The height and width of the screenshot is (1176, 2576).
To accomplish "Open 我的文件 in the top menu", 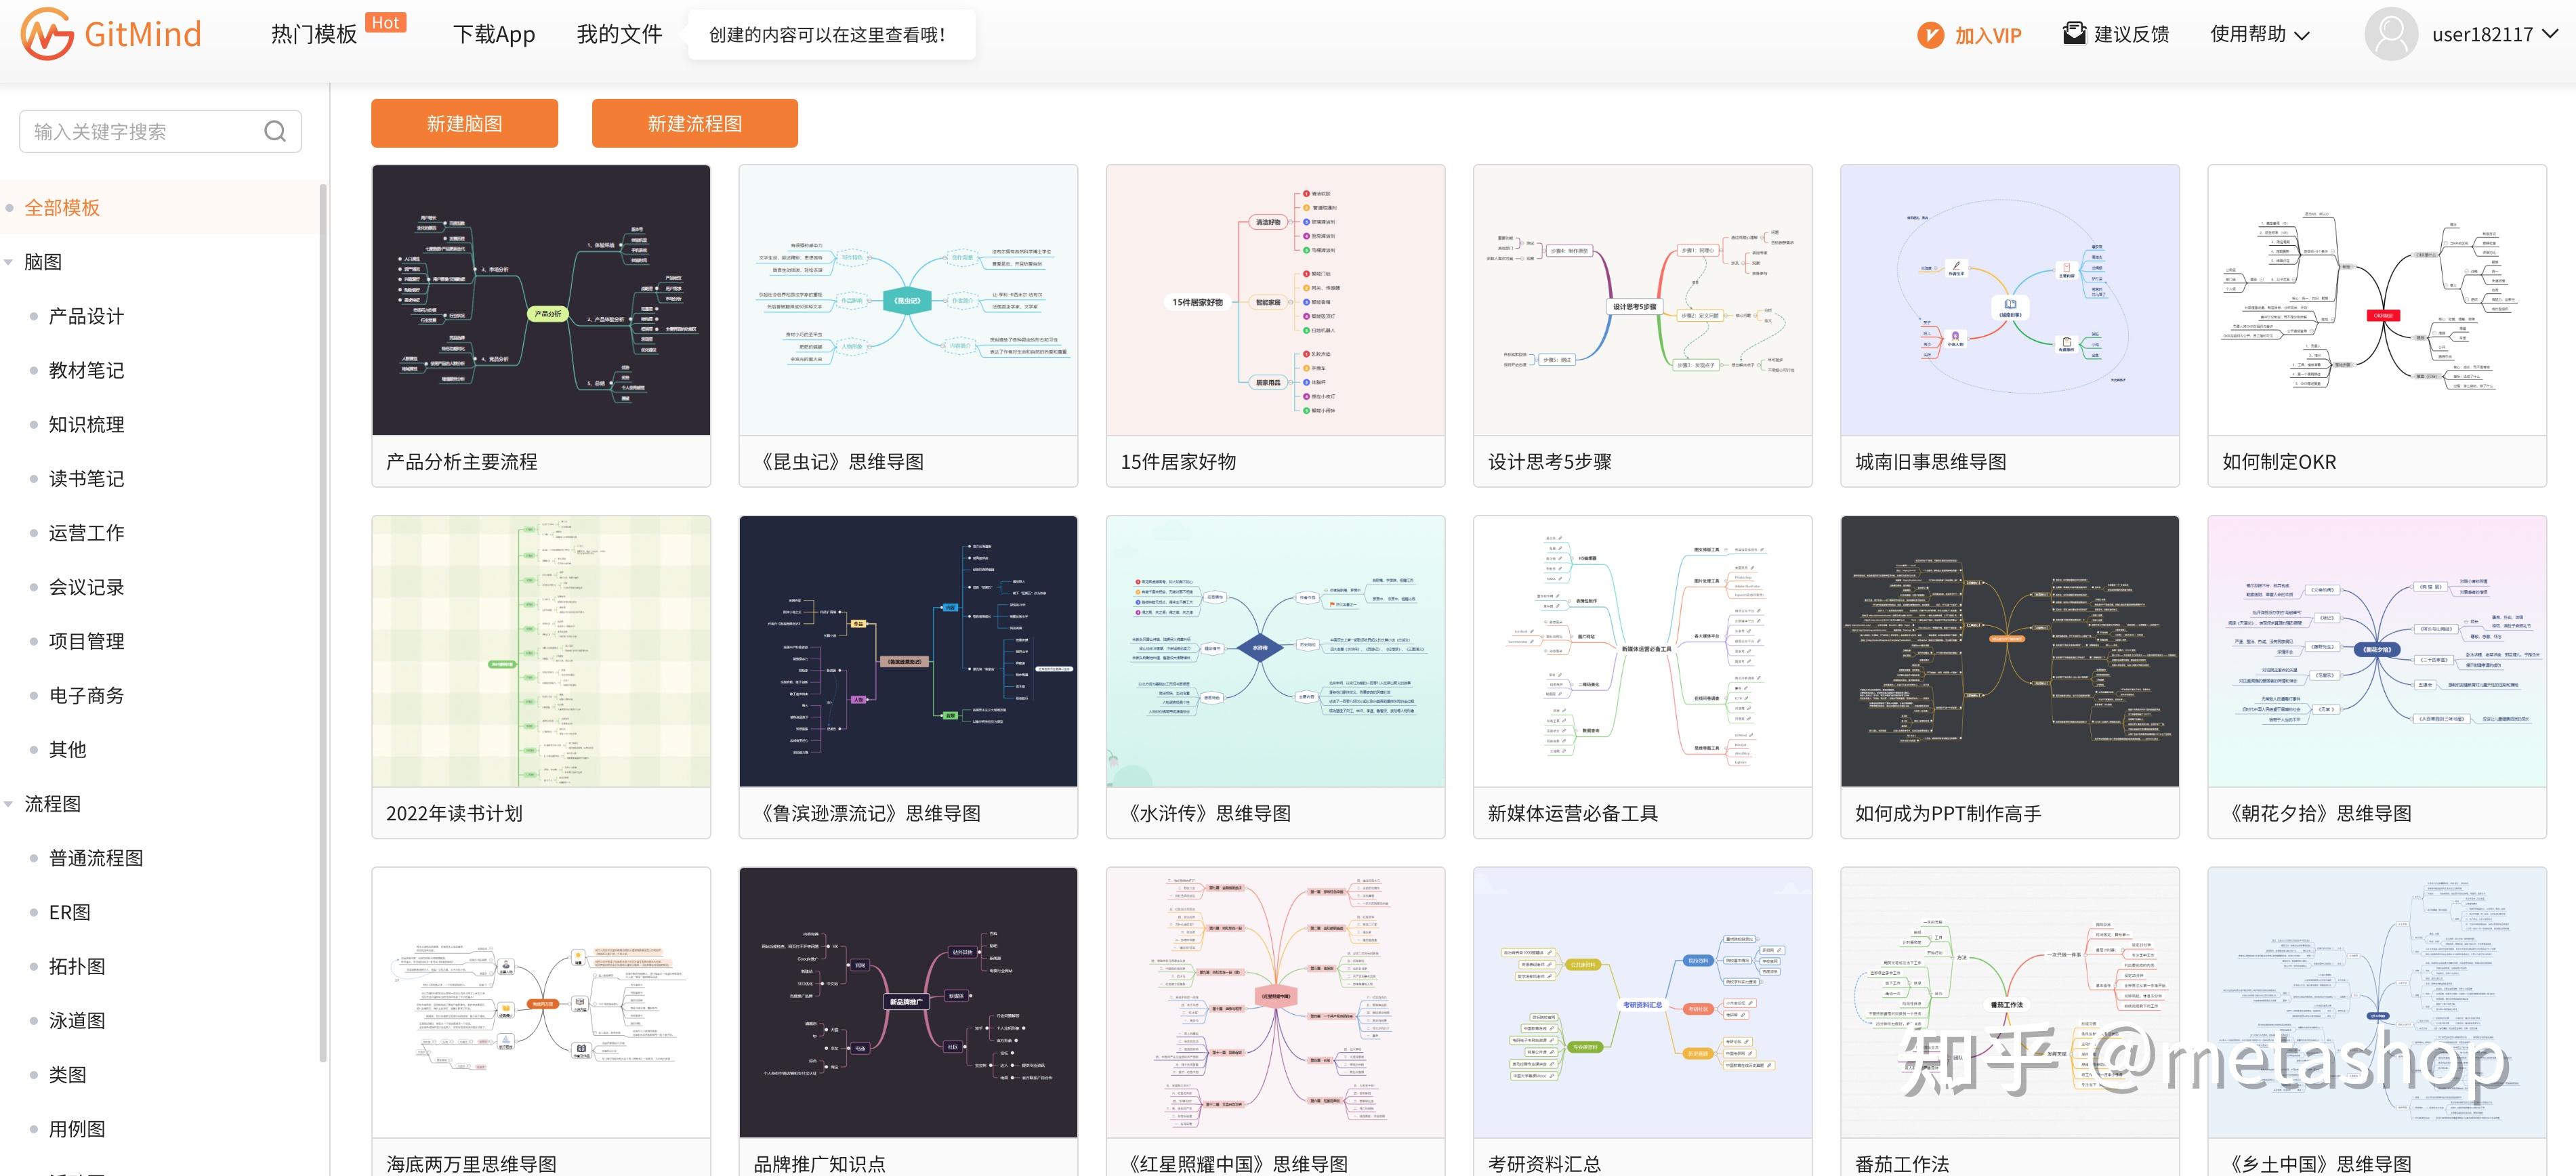I will [x=619, y=34].
